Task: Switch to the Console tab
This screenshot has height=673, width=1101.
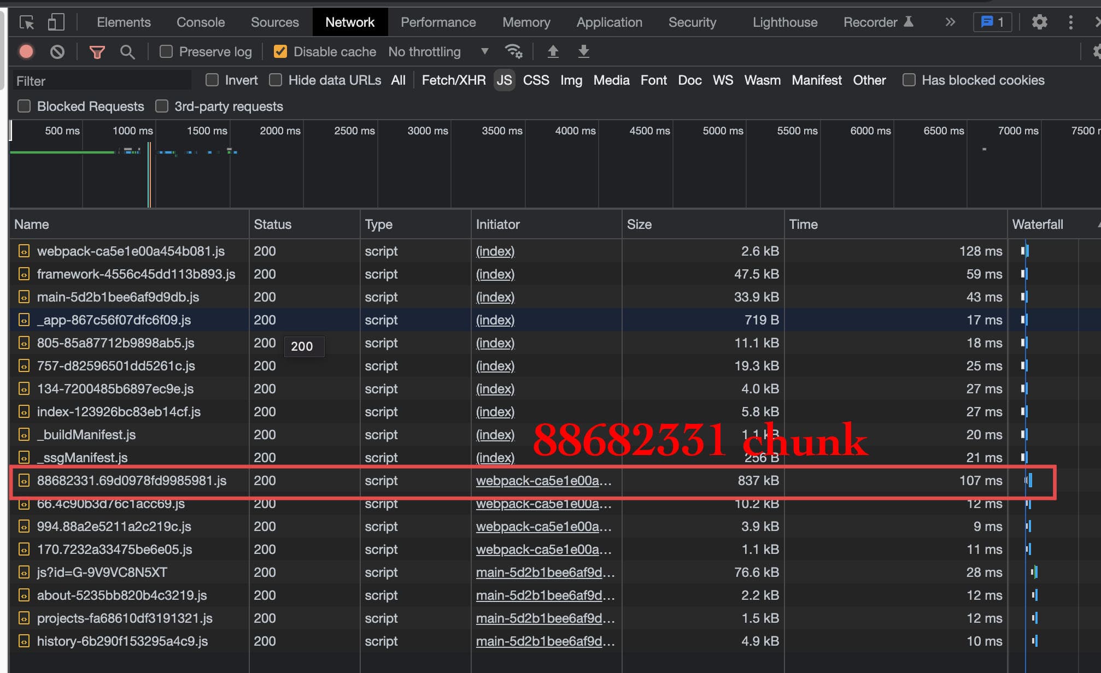Action: point(200,22)
